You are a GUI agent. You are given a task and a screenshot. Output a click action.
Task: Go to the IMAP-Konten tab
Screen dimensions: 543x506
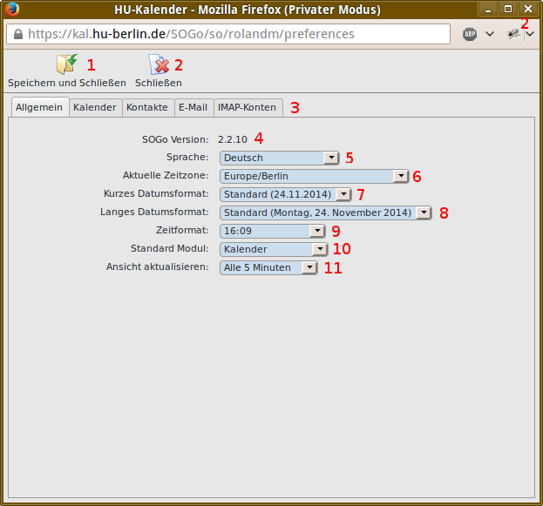coord(248,107)
